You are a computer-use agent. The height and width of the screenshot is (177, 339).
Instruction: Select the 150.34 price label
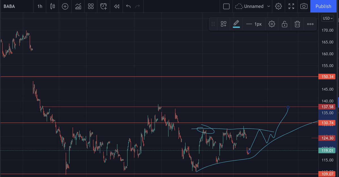click(328, 77)
